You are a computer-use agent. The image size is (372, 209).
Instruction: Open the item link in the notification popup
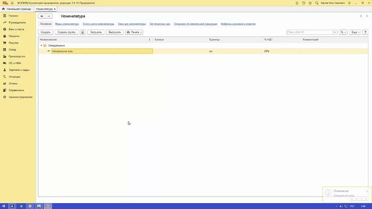[344, 196]
